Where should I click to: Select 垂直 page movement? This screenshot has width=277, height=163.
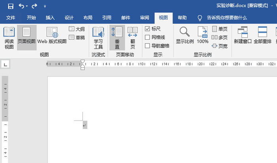pyautogui.click(x=117, y=38)
